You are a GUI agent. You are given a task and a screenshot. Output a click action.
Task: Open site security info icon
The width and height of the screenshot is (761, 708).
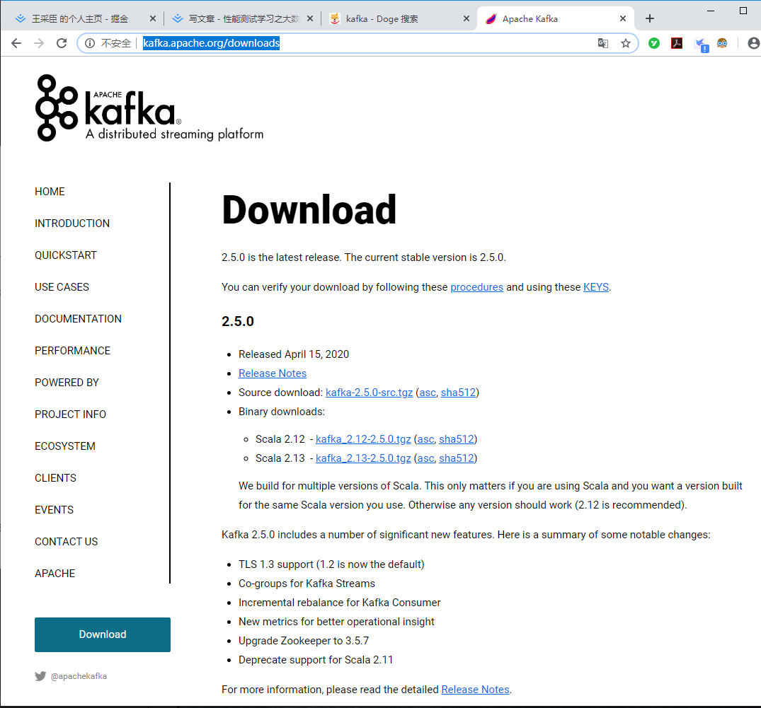pyautogui.click(x=90, y=43)
